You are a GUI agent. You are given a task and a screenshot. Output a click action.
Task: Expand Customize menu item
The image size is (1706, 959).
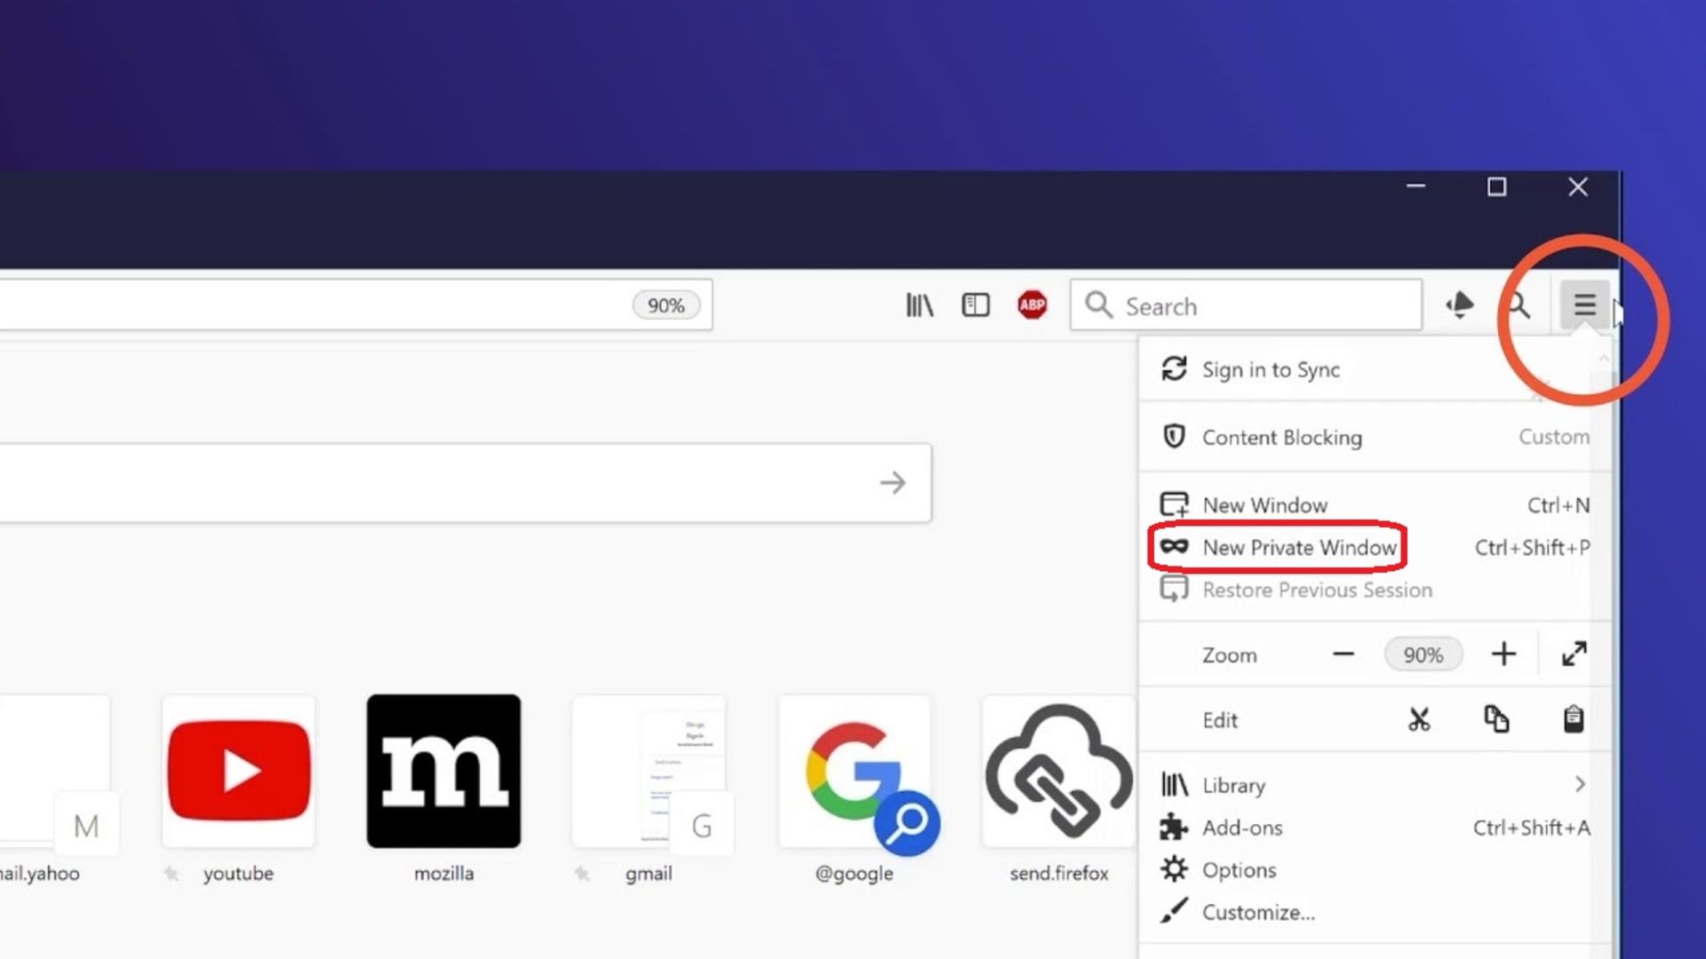click(1258, 912)
